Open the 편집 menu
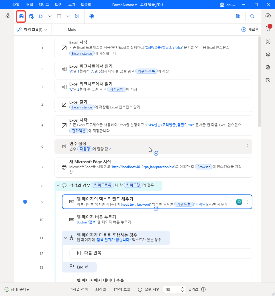The width and height of the screenshot is (275, 296). 30,5
